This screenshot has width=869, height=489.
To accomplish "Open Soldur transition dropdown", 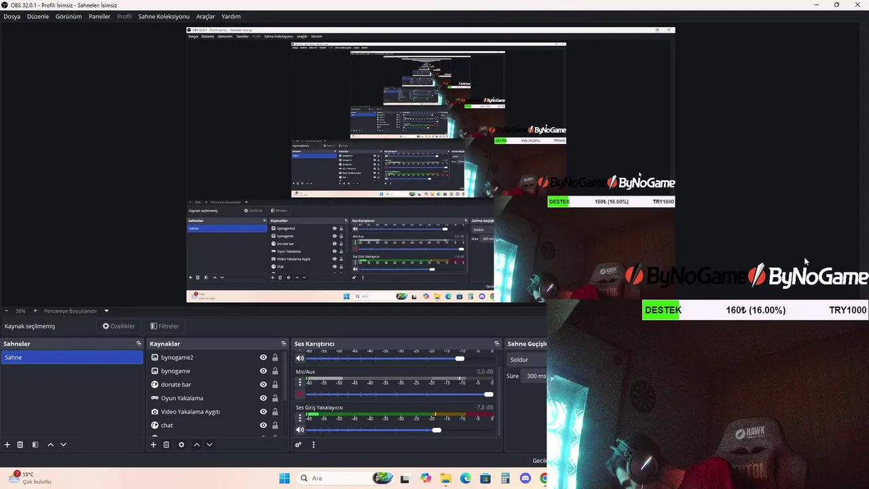I will point(527,359).
